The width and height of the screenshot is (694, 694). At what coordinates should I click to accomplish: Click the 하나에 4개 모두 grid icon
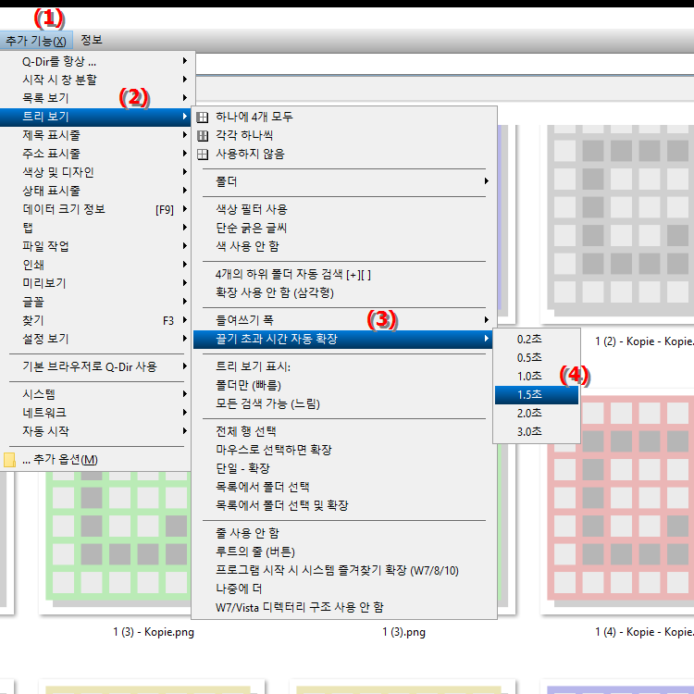point(203,118)
